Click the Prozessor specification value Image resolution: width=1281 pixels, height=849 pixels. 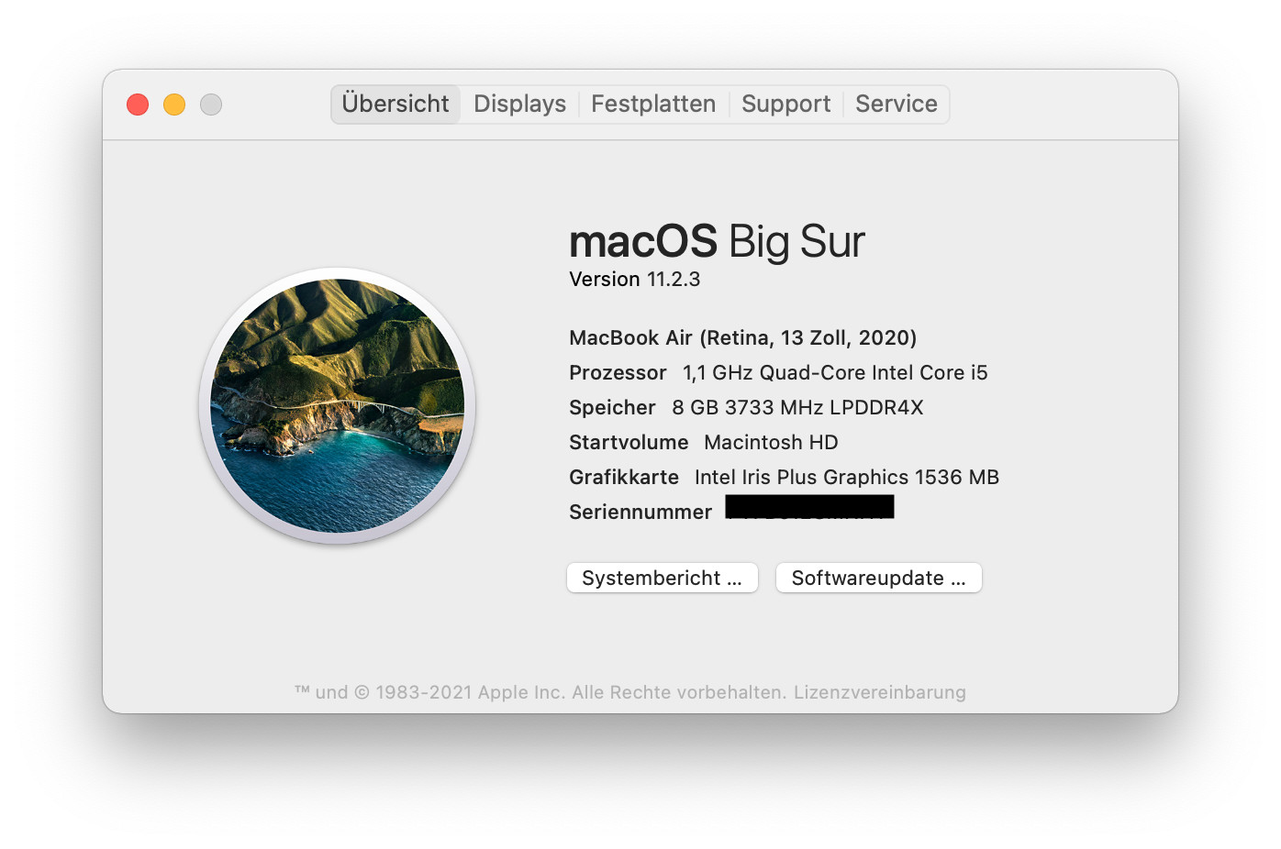tap(835, 372)
